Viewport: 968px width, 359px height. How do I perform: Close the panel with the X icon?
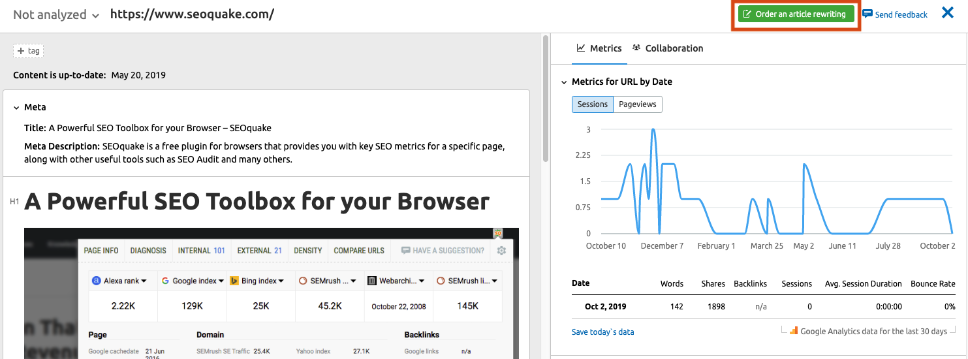click(x=948, y=12)
